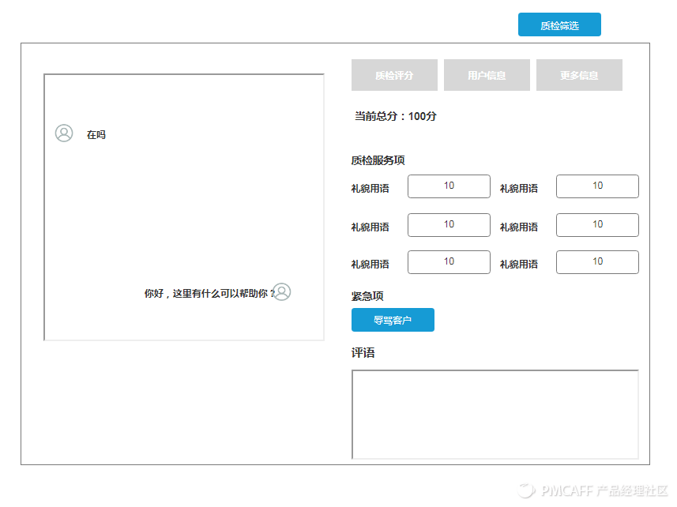Screen dimensions: 677x507
Task: Focus the first-row left 礼貌用语 score field
Action: (449, 186)
